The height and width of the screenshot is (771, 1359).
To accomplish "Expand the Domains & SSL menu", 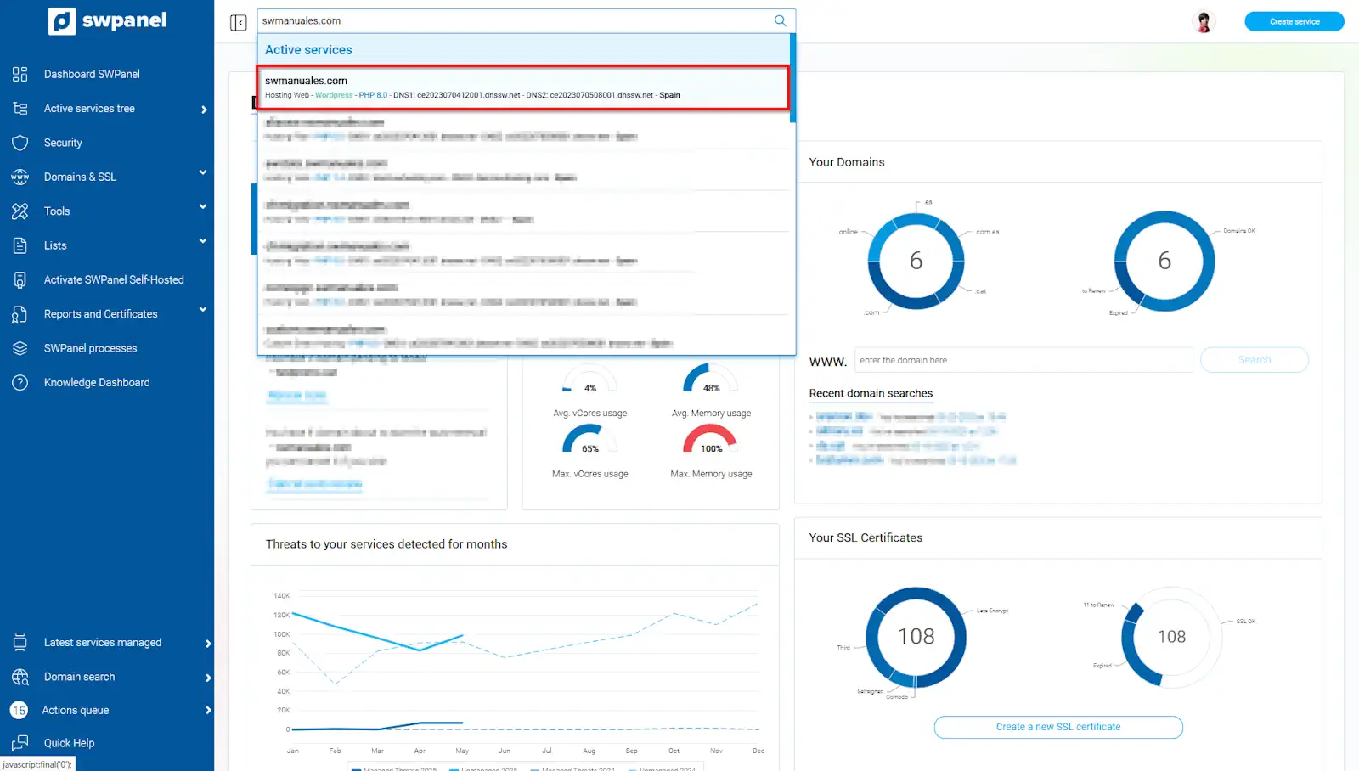I will pyautogui.click(x=203, y=173).
